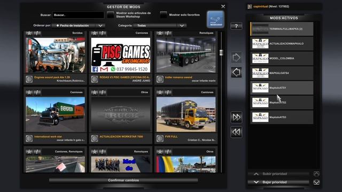Select the FVR FULL round toggle
342x192 pixels.
(x=160, y=138)
